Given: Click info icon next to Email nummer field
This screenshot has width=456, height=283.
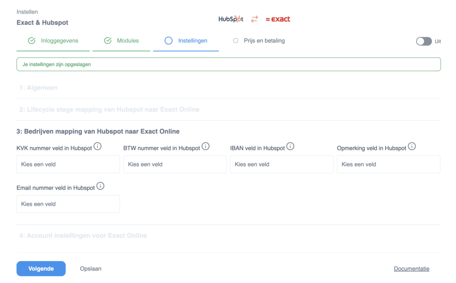Looking at the screenshot, I should click(x=101, y=186).
